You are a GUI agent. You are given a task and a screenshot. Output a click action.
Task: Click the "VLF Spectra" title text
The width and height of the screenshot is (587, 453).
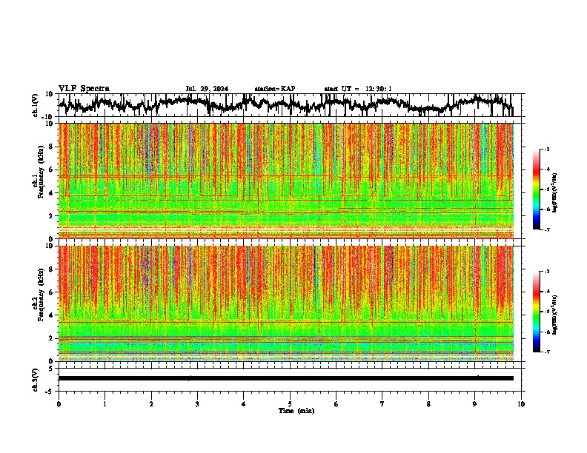click(84, 88)
